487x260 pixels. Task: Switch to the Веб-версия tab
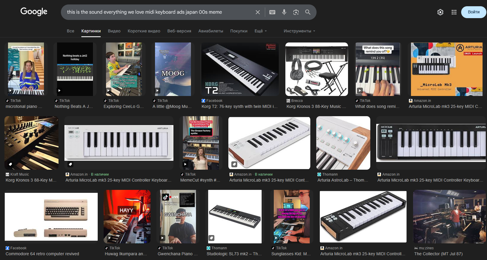179,31
